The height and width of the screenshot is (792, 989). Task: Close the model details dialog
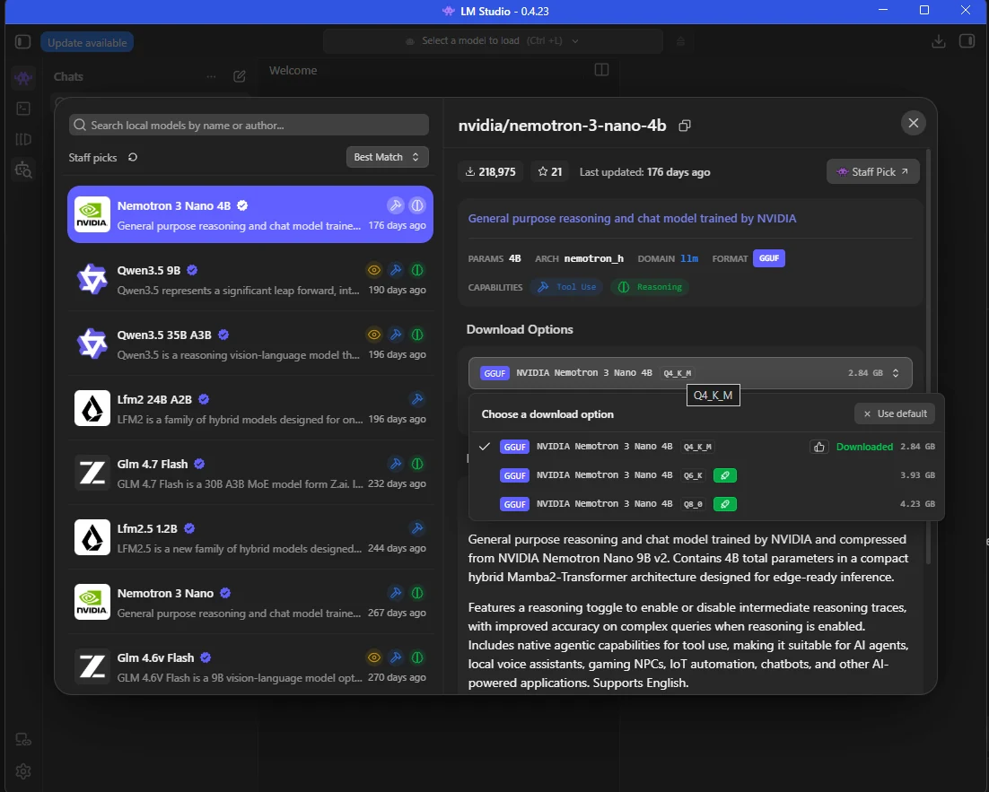(x=914, y=123)
